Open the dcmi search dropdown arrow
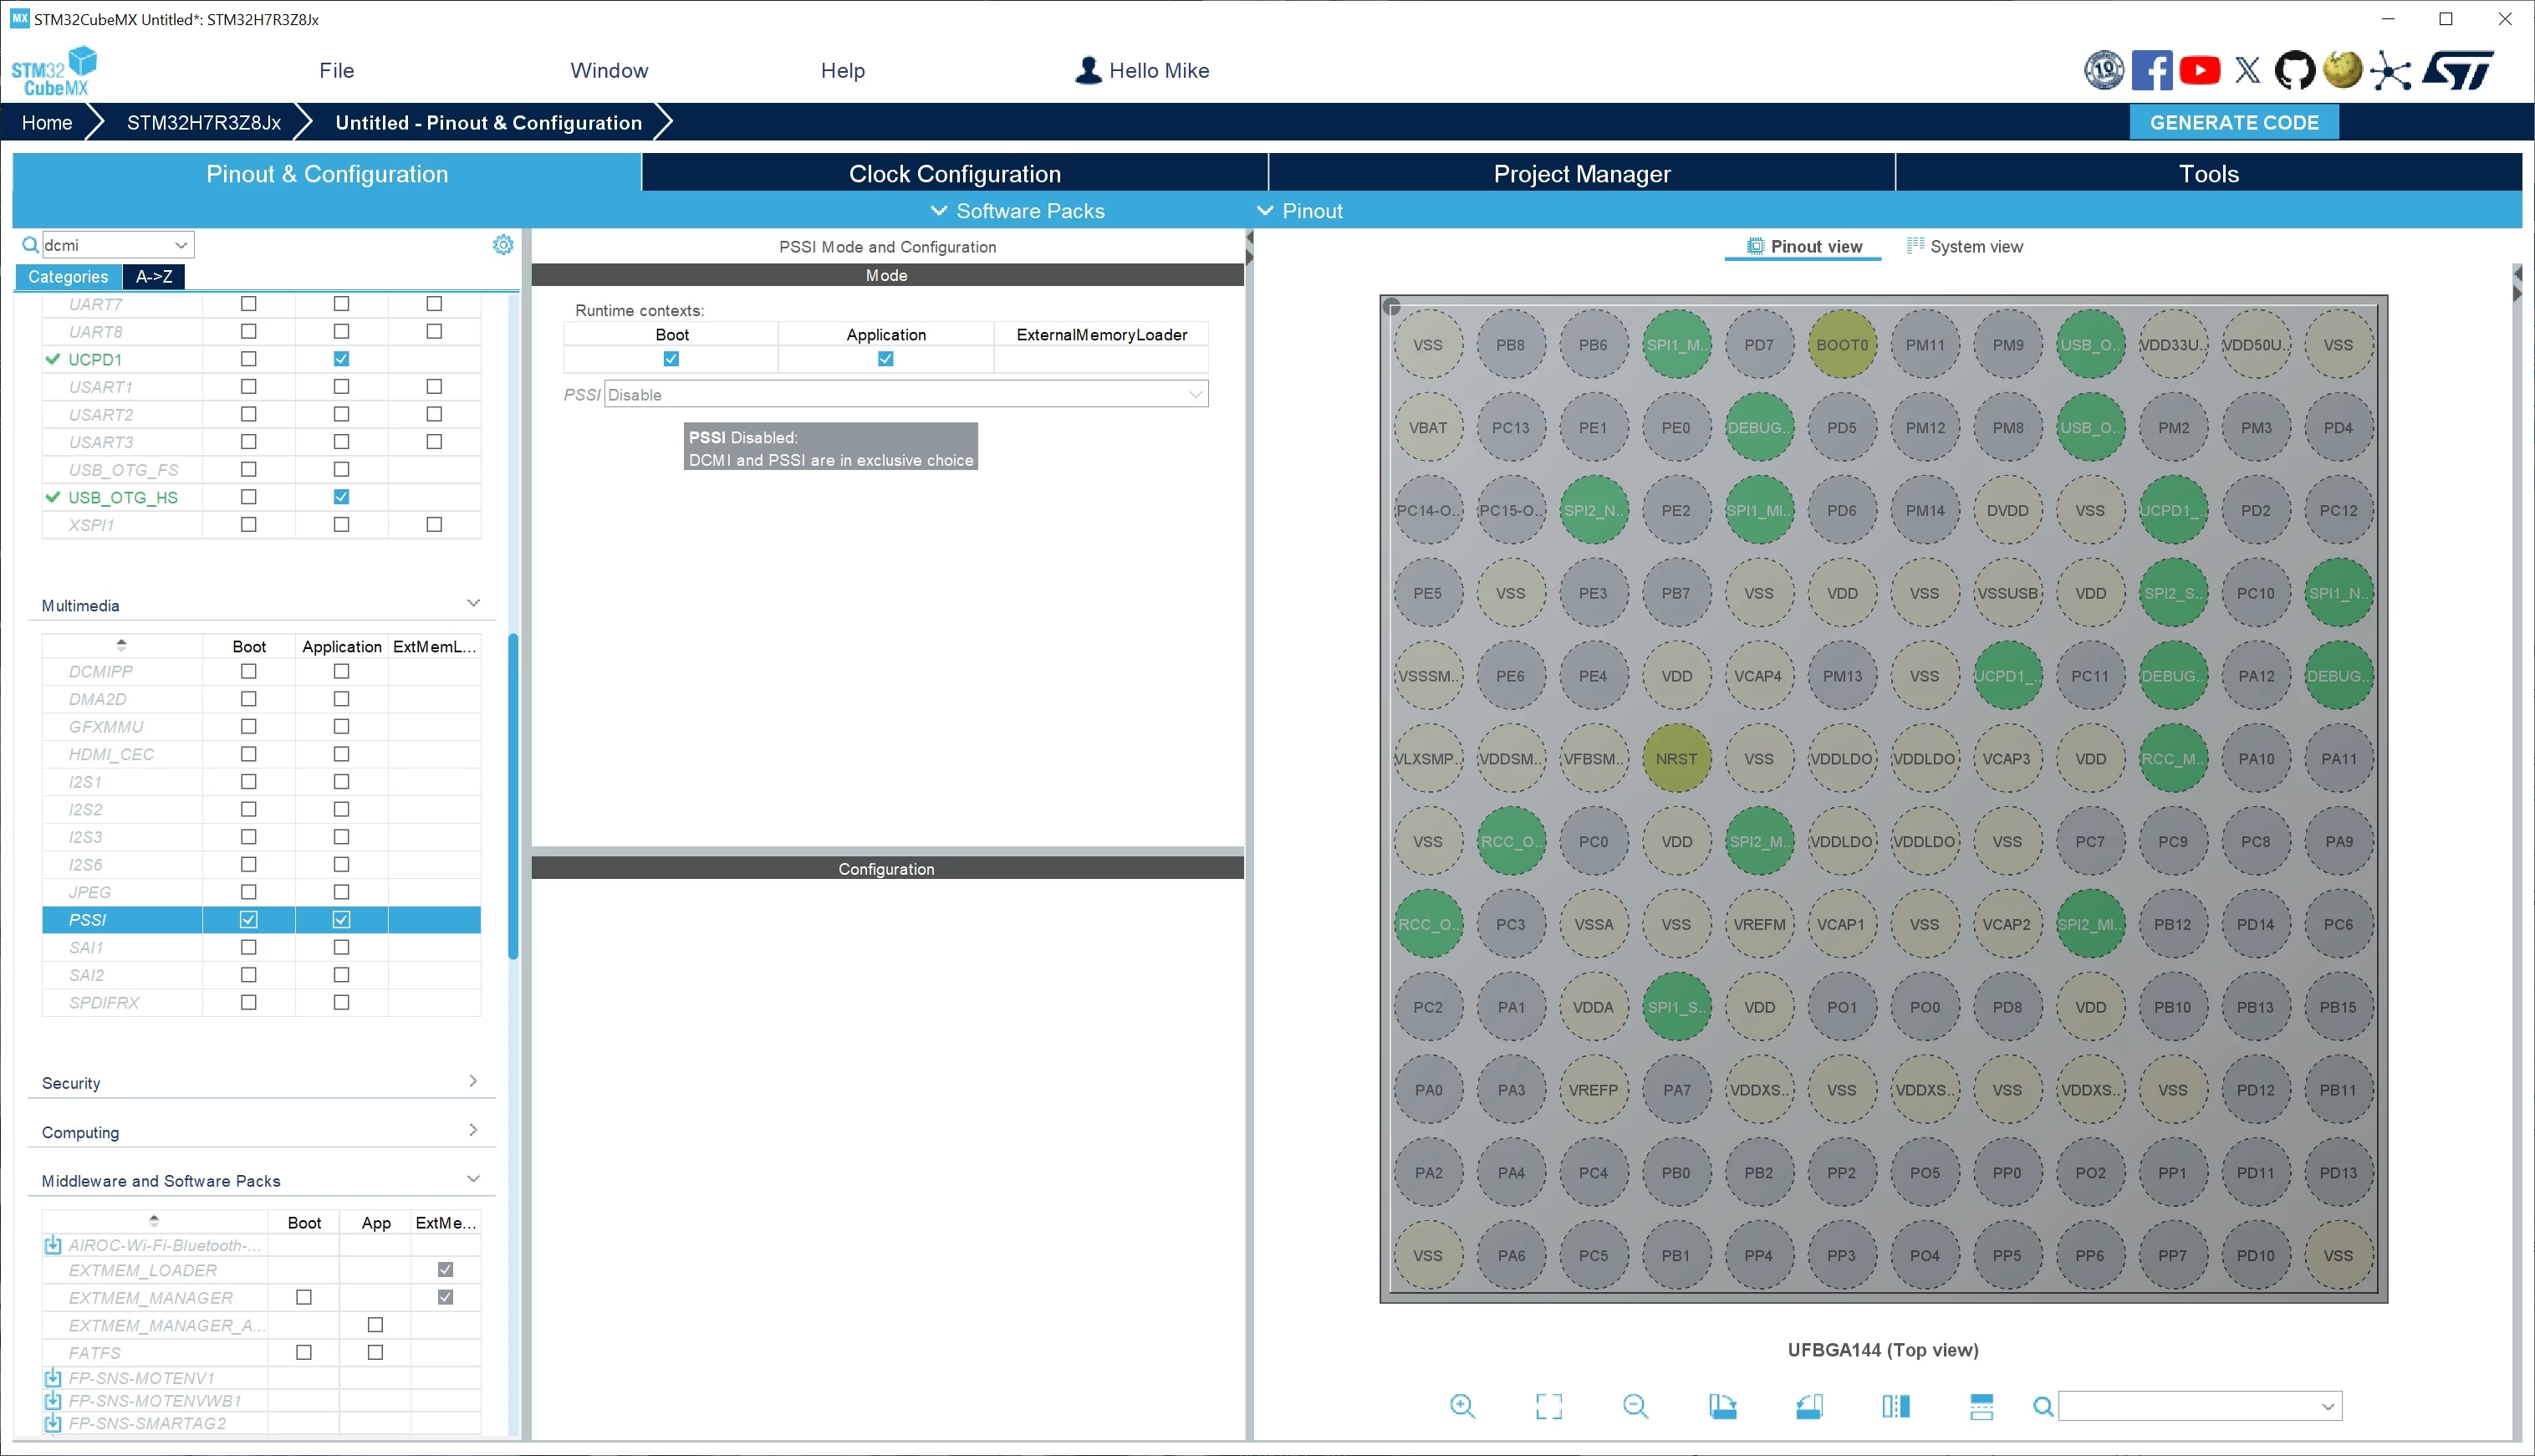 pos(181,245)
